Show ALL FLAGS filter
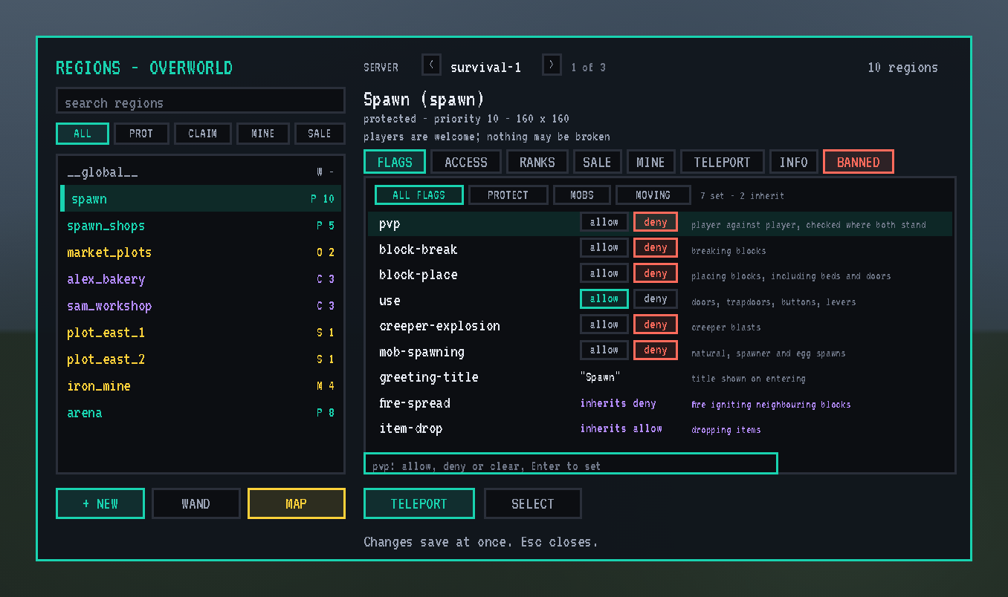Viewport: 1008px width, 597px height. [x=419, y=195]
